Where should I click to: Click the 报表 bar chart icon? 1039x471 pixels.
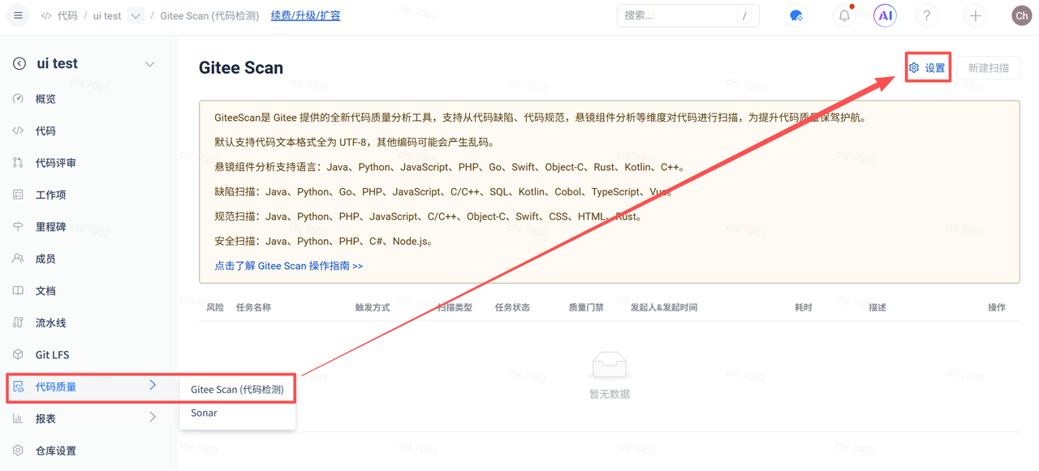(18, 419)
